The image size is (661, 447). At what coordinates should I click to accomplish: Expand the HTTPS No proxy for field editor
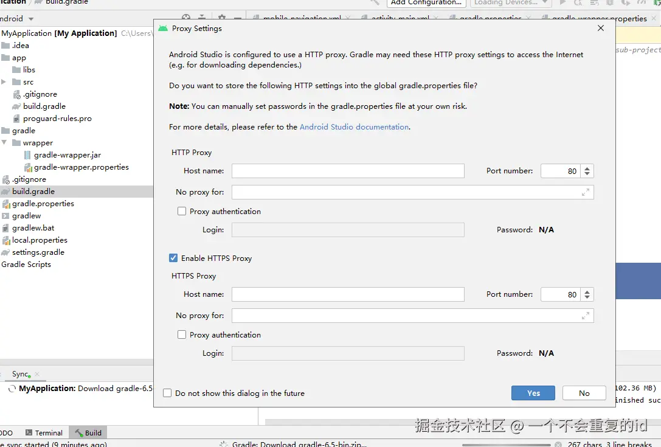[586, 316]
